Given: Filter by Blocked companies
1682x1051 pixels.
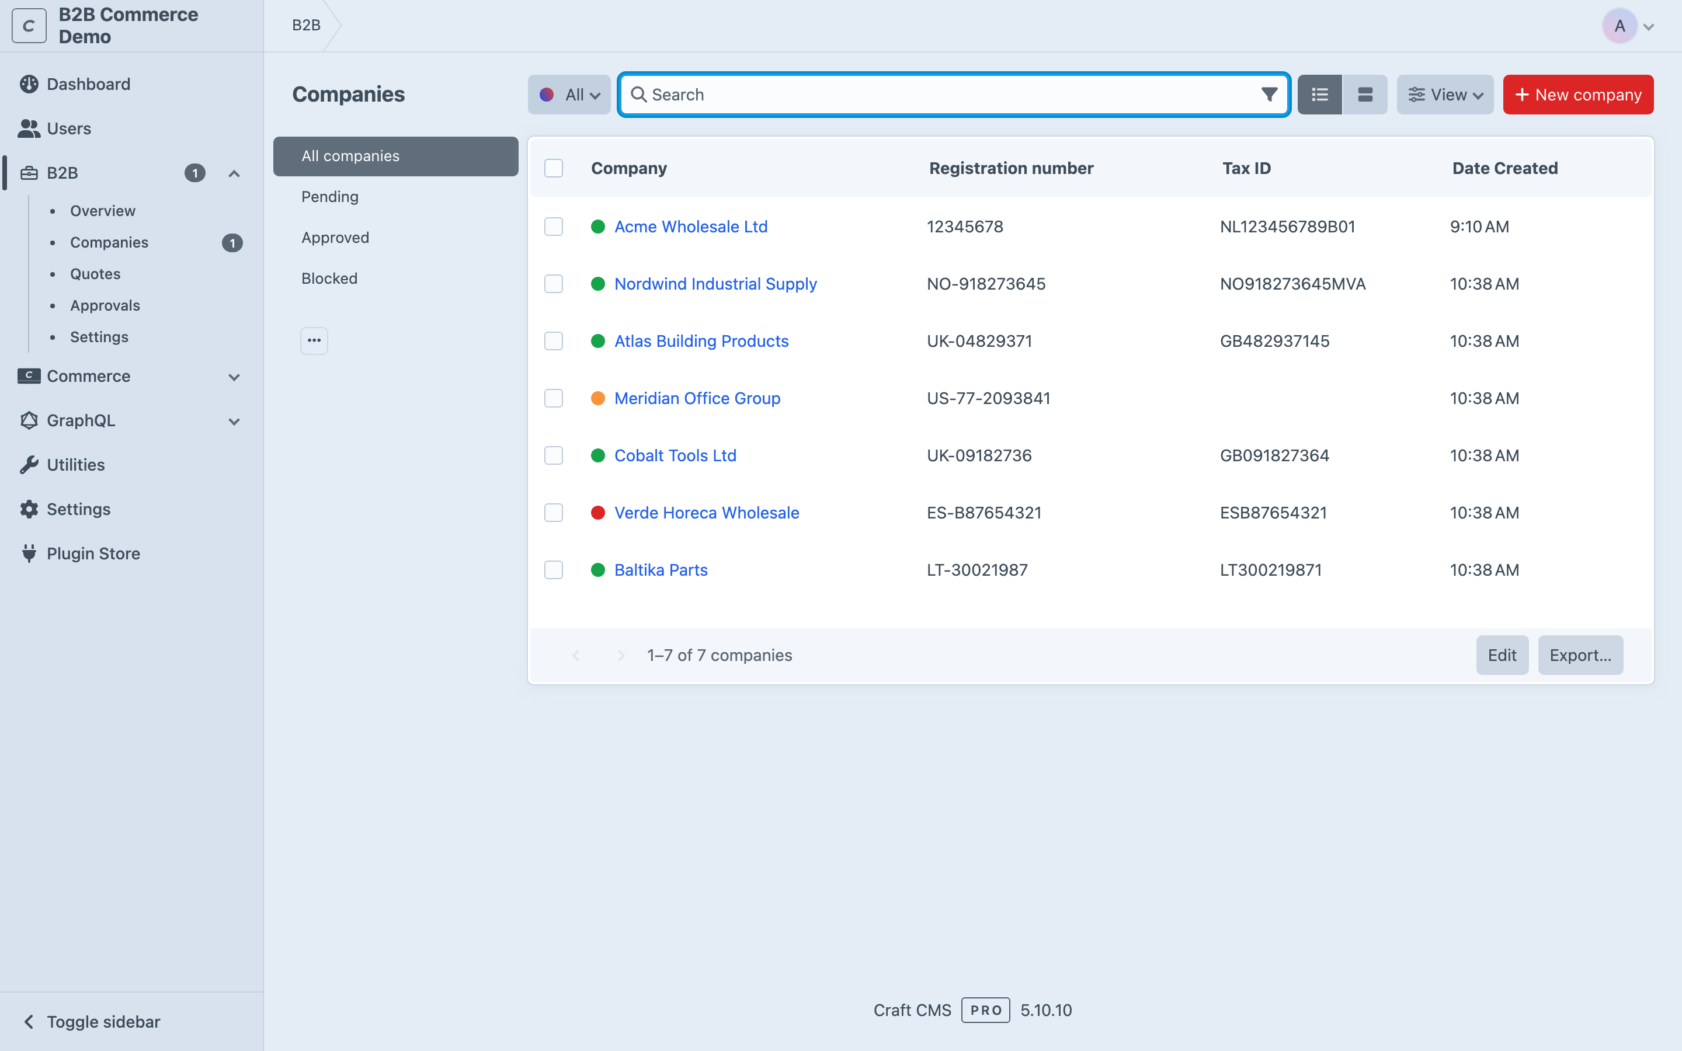Looking at the screenshot, I should pos(395,279).
